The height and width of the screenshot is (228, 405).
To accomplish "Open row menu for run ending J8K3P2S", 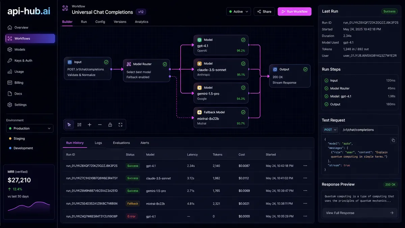I will coord(305,166).
